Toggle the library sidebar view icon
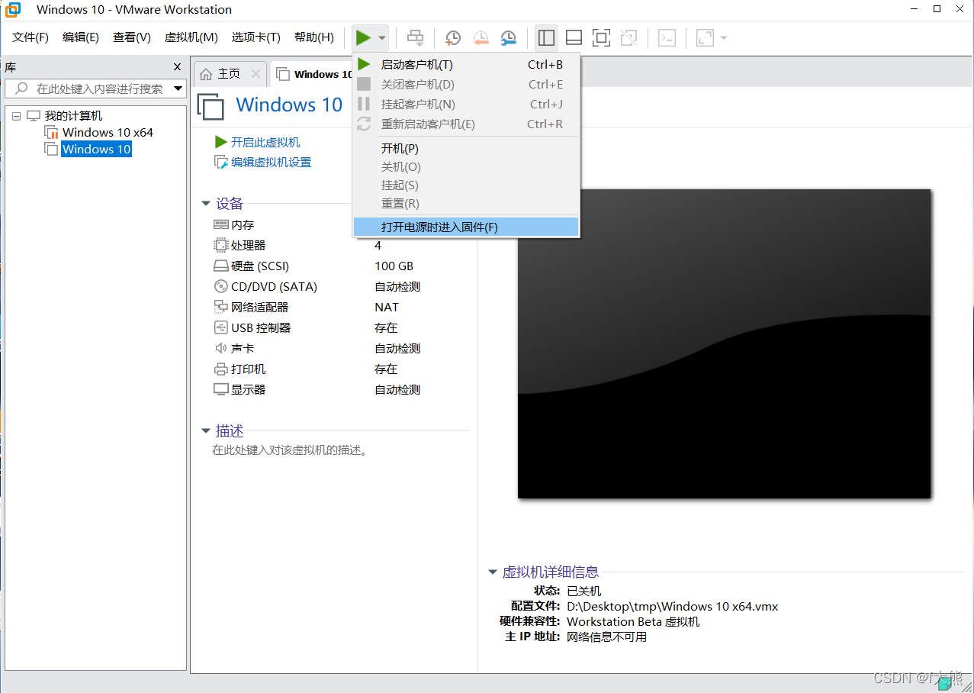This screenshot has height=693, width=974. (546, 37)
